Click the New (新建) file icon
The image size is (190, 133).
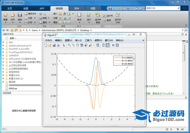tap(5, 15)
